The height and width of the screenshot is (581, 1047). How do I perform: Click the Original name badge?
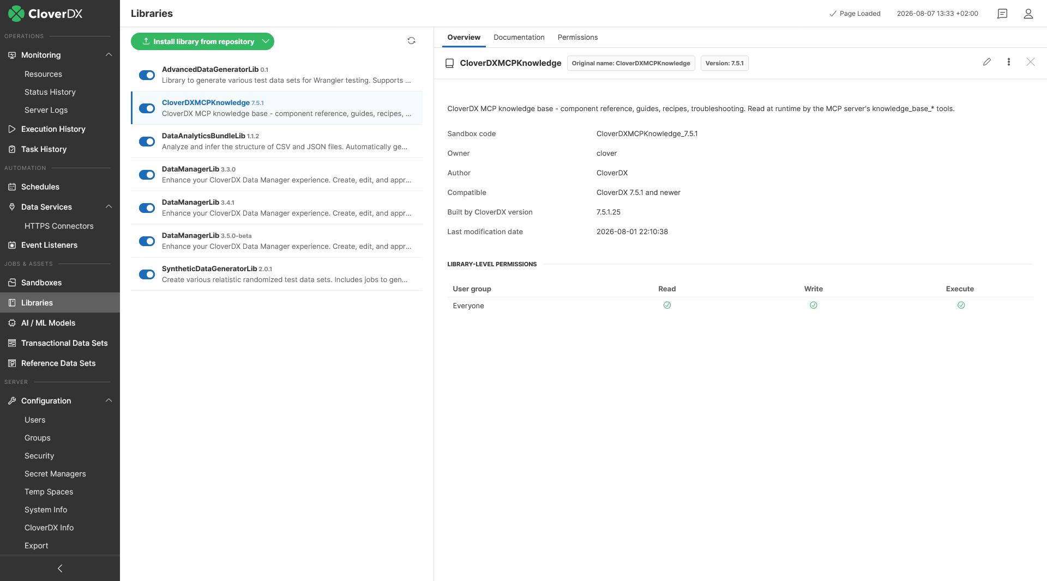click(x=631, y=63)
